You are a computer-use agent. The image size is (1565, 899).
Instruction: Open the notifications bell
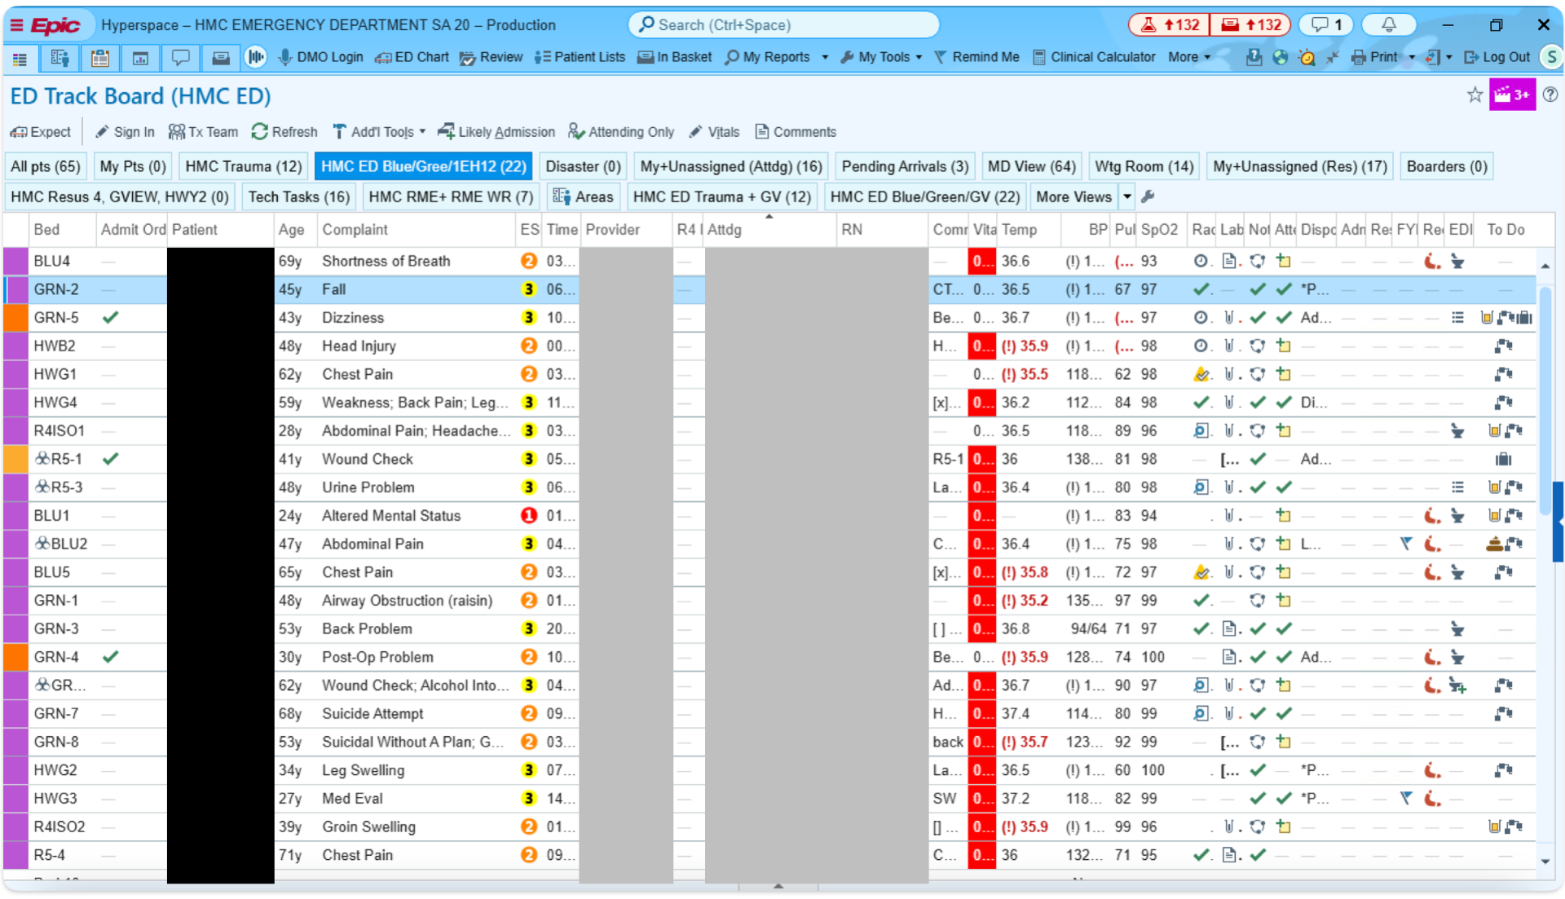coord(1388,24)
